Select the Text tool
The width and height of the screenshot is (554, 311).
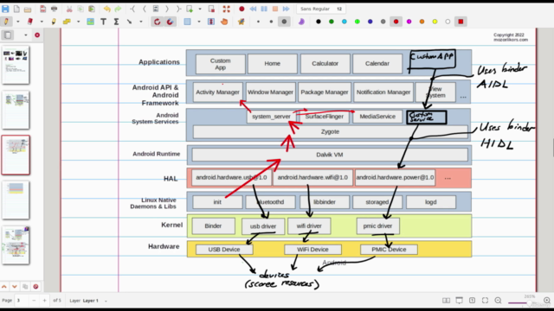point(103,22)
